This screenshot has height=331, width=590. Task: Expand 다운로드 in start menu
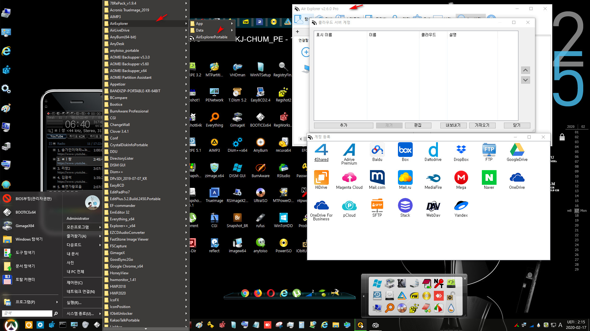pos(83,245)
